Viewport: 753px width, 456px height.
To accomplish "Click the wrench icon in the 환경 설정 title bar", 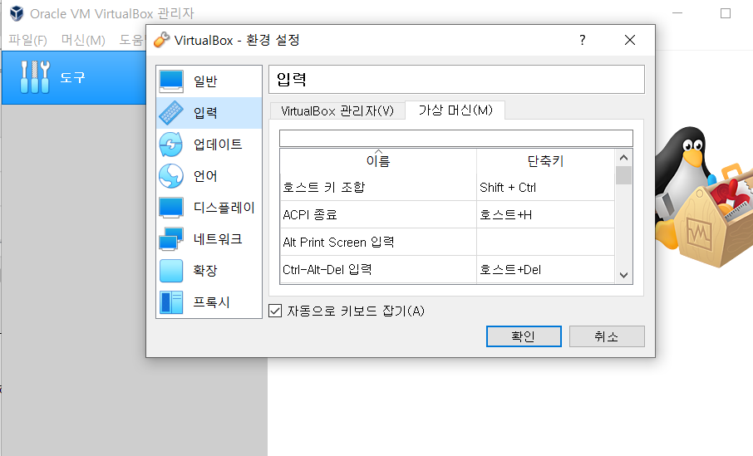I will [x=162, y=40].
